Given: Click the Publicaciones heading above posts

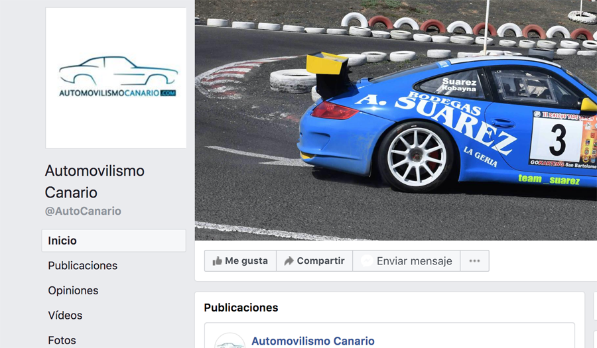Looking at the screenshot, I should pos(241,308).
